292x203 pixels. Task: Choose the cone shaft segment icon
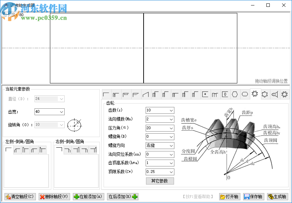[145, 94]
